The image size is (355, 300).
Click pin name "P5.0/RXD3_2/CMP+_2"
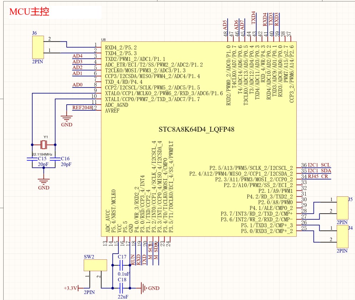tap(267, 231)
